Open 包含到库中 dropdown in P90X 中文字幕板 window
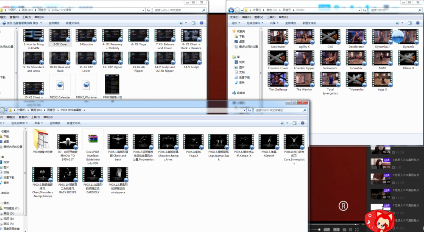Image resolution: width=424 pixels, height=232 pixels. point(19,123)
